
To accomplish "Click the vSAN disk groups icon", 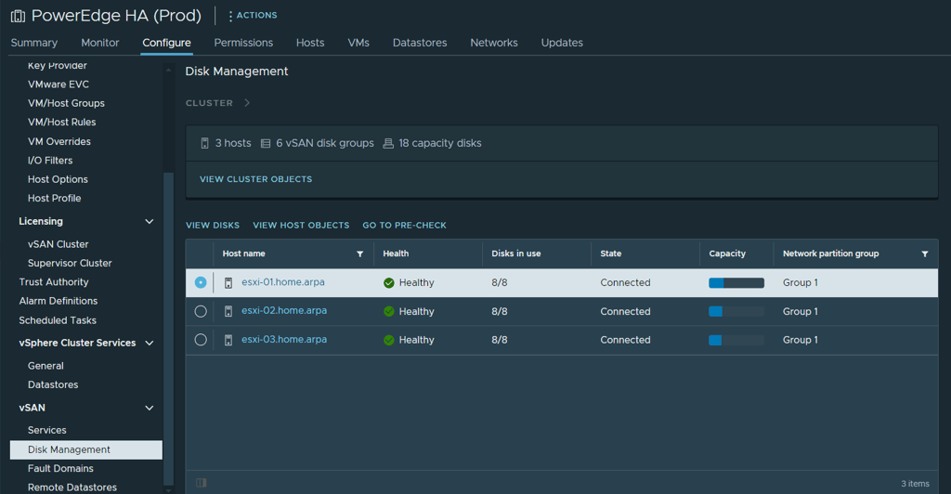I will [x=266, y=143].
